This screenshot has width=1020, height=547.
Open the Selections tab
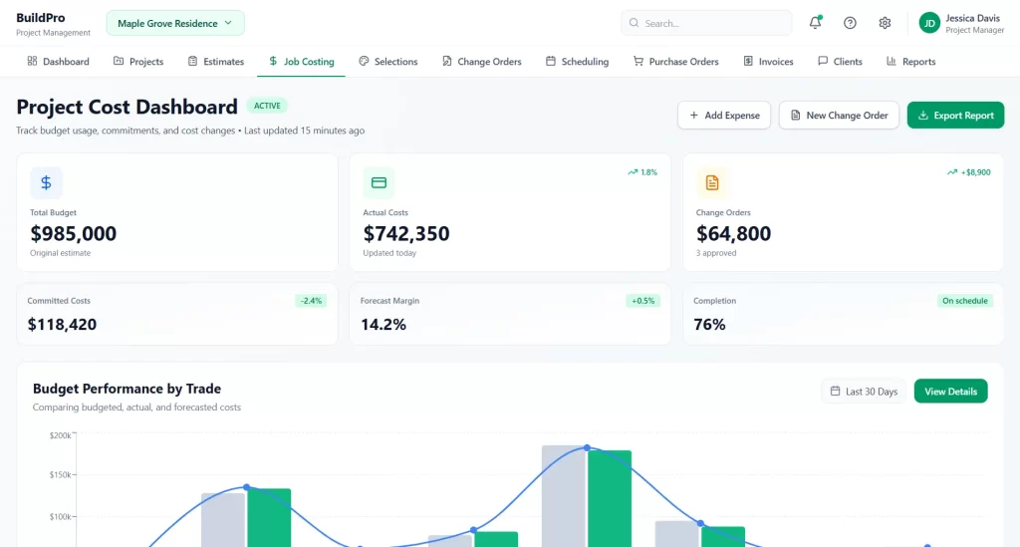pyautogui.click(x=388, y=61)
